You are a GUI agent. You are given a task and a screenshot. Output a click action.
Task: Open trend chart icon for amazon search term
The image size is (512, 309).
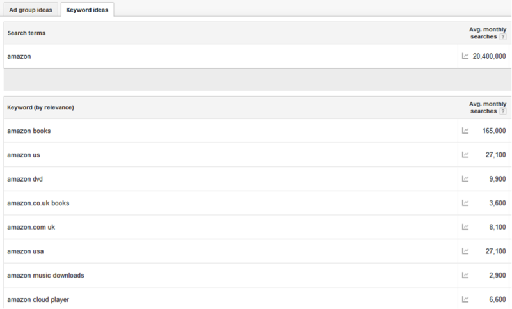click(465, 56)
